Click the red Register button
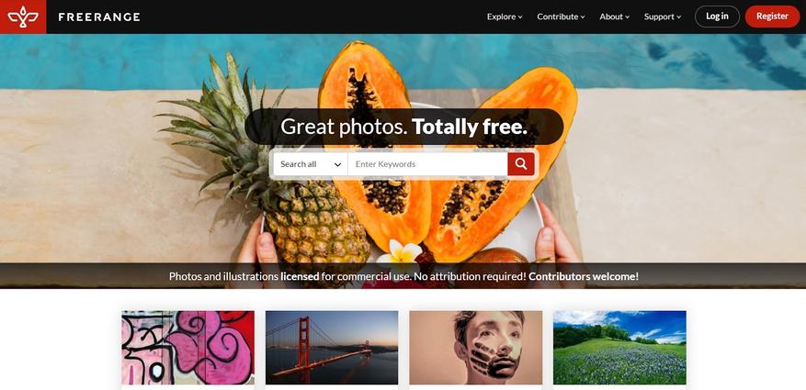This screenshot has width=806, height=390. [772, 17]
